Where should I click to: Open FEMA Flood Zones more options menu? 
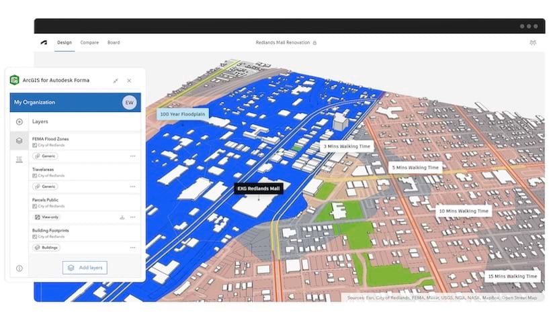coord(133,156)
